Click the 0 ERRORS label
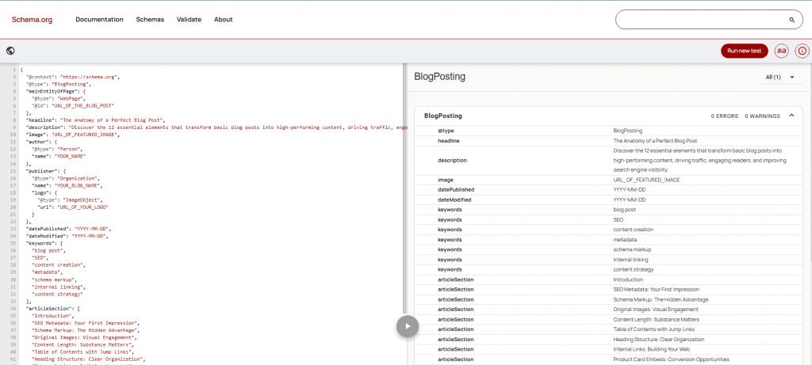Viewport: 812px width, 365px height. click(x=725, y=116)
